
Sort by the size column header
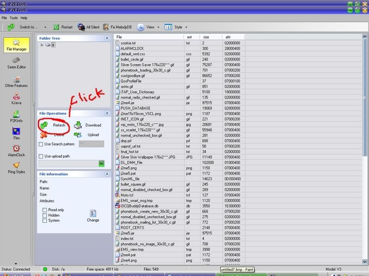211,37
